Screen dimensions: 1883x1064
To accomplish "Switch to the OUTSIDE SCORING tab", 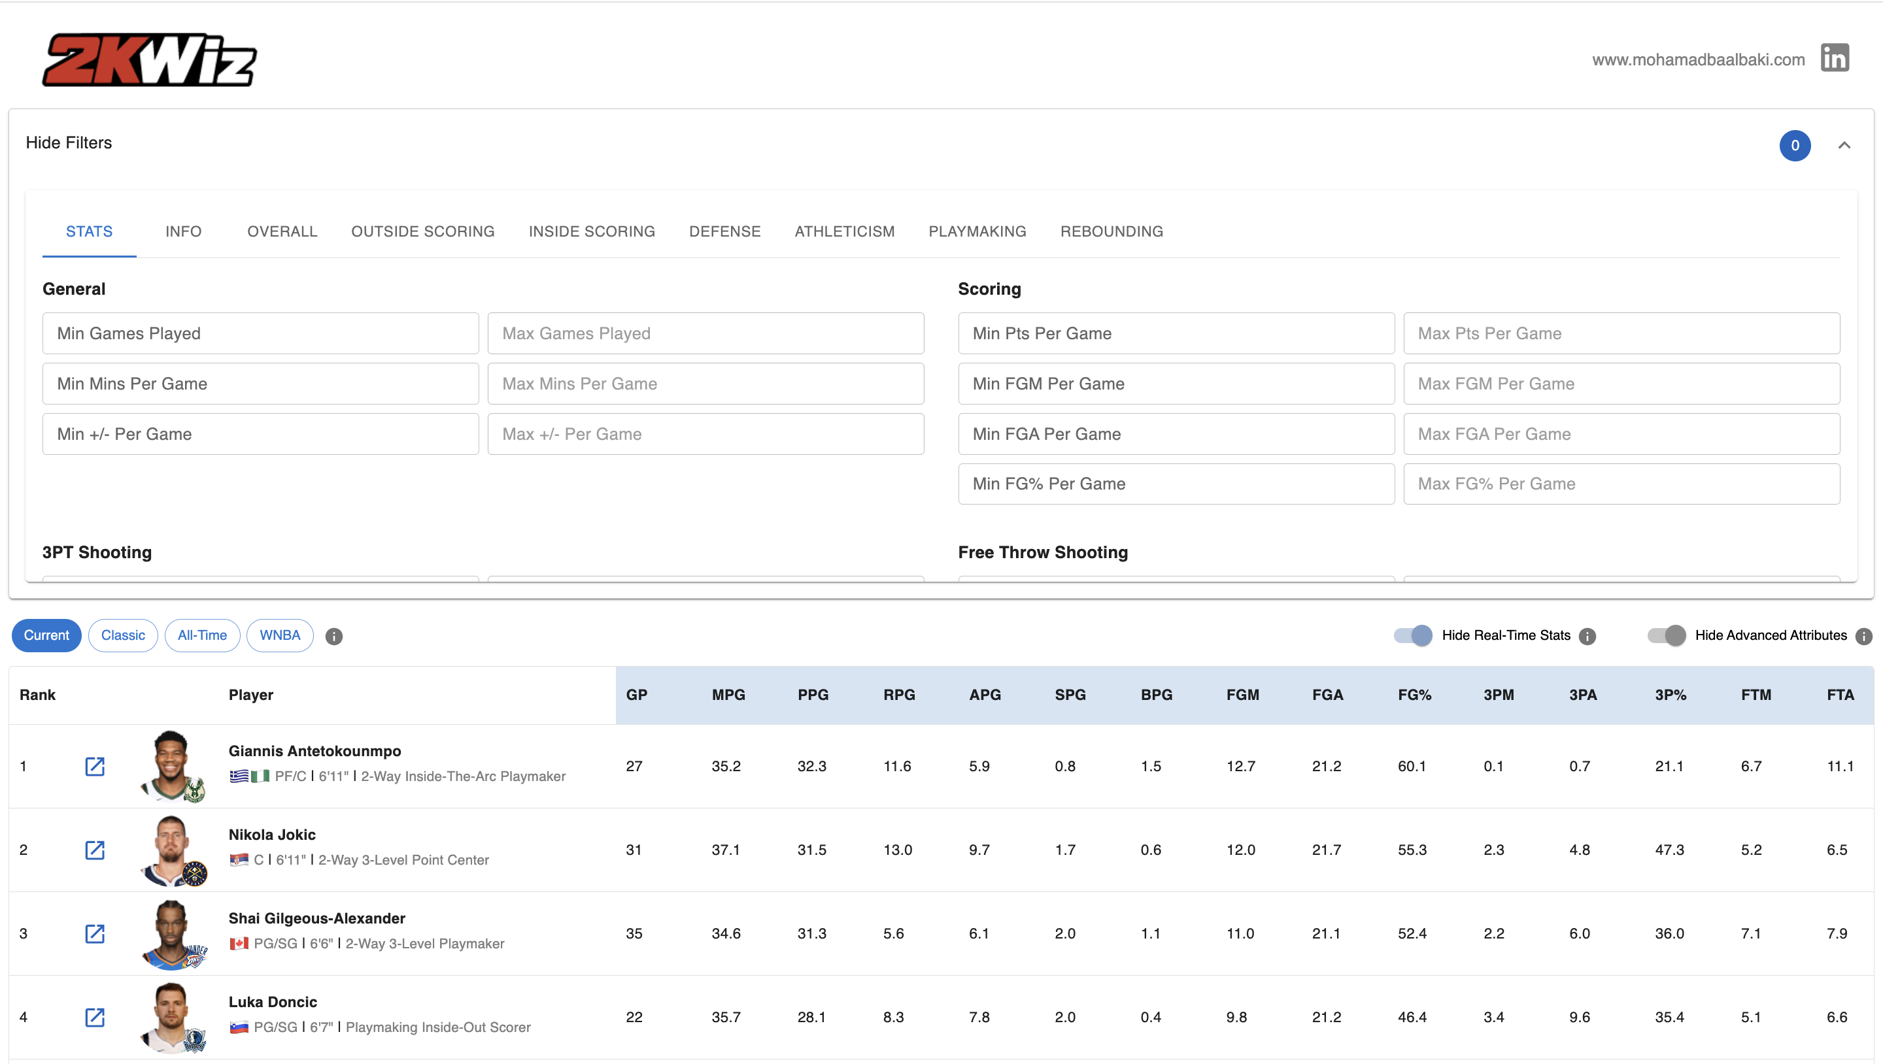I will coord(423,231).
